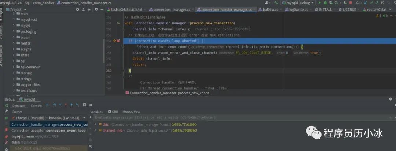Open the Console tab in debugger
The width and height of the screenshot is (396, 151).
36,106
